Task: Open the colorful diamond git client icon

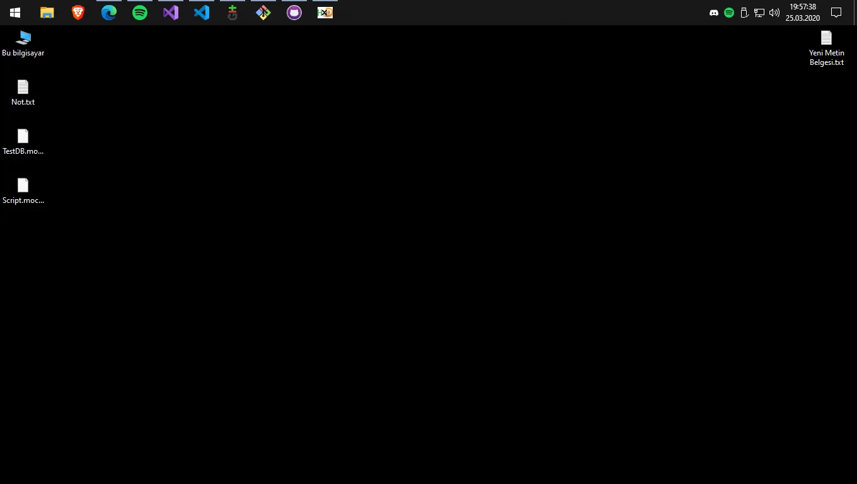Action: pyautogui.click(x=263, y=12)
